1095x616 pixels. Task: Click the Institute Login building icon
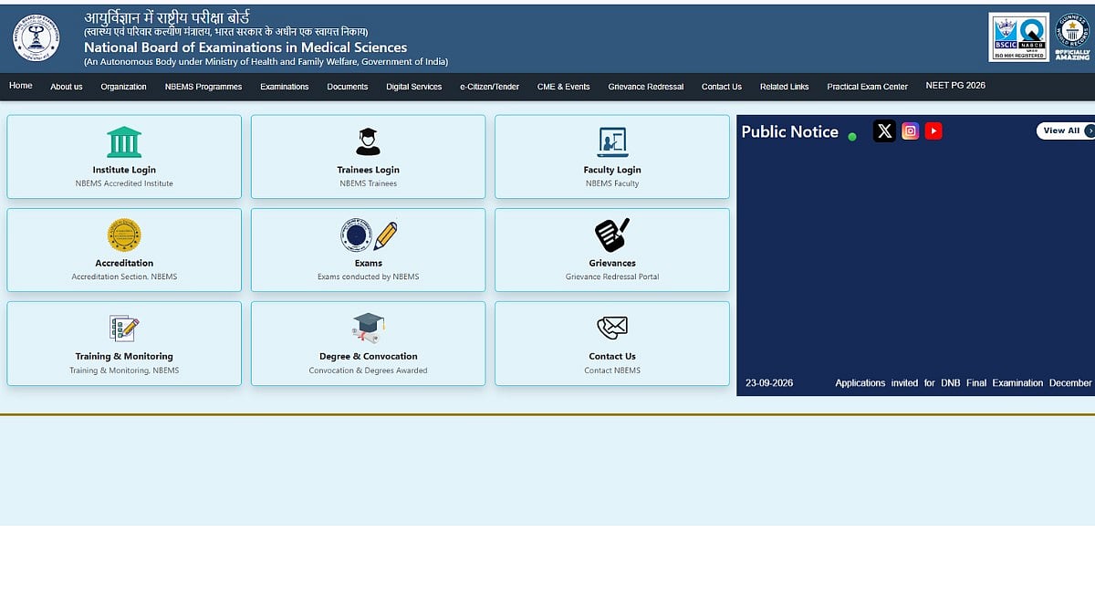tap(124, 142)
